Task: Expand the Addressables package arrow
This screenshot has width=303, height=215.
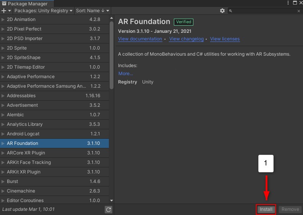Action: click(x=3, y=96)
